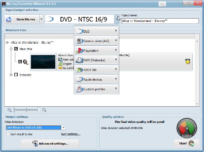Click the Apple devices icon
Viewport: 204px width, 152px height.
[79, 79]
